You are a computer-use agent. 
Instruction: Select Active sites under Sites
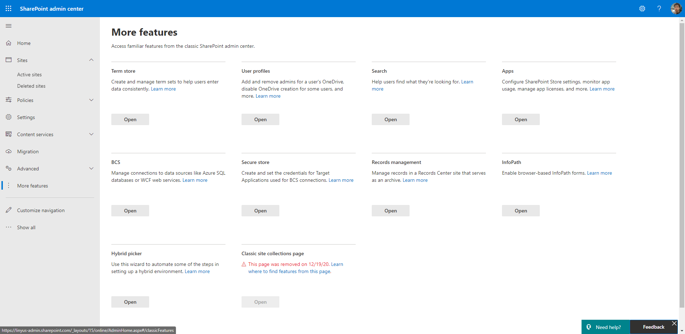click(x=30, y=74)
